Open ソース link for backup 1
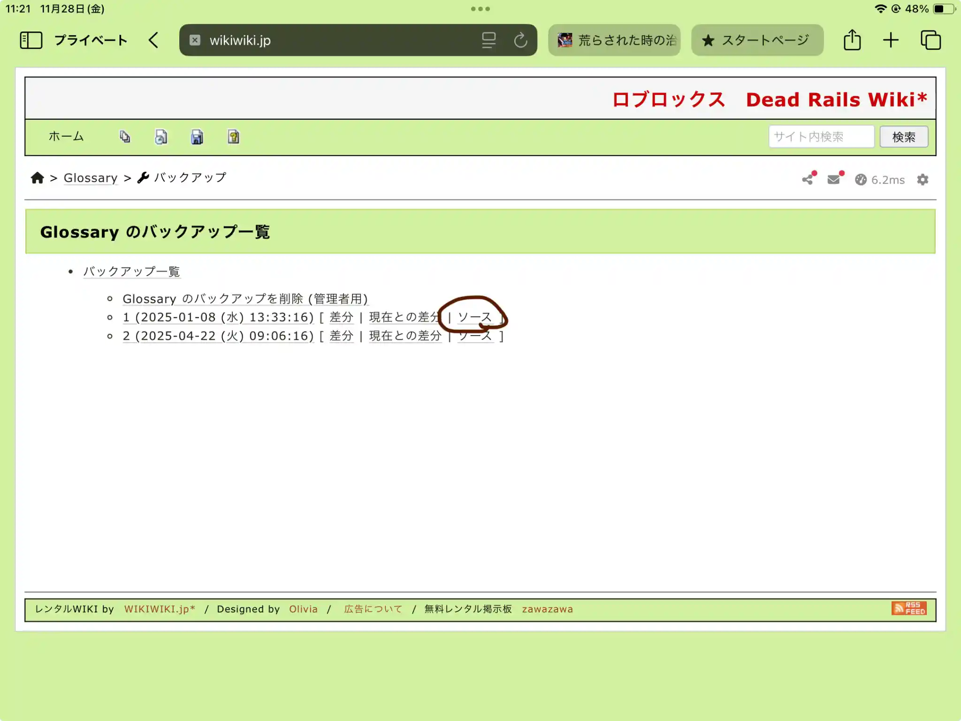 (474, 317)
